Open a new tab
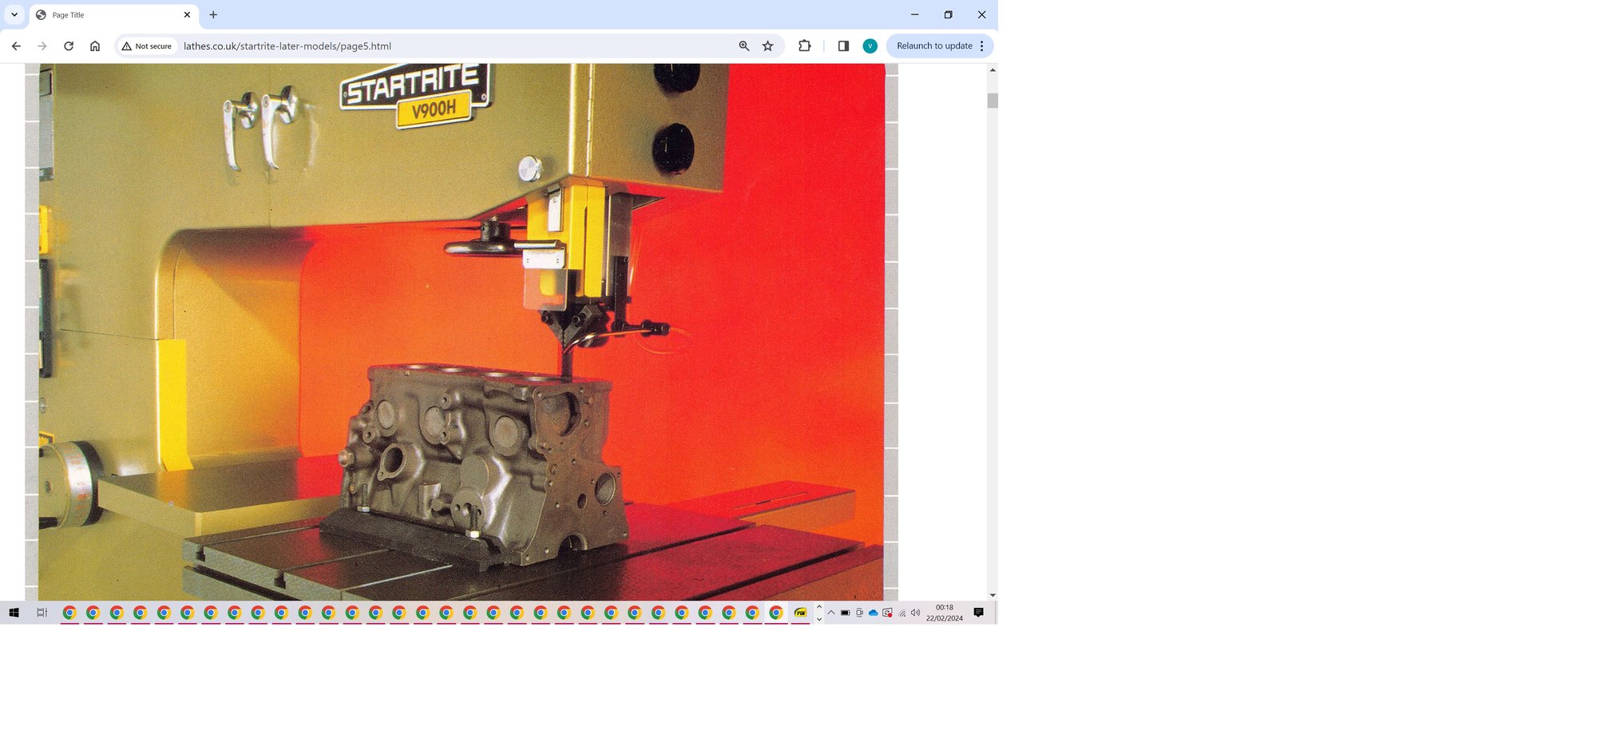Image resolution: width=1597 pixels, height=730 pixels. pos(213,14)
